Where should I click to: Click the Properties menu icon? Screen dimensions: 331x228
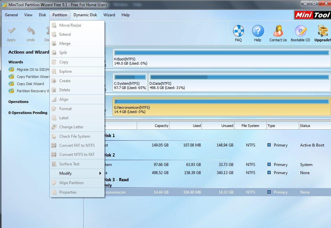(54, 192)
